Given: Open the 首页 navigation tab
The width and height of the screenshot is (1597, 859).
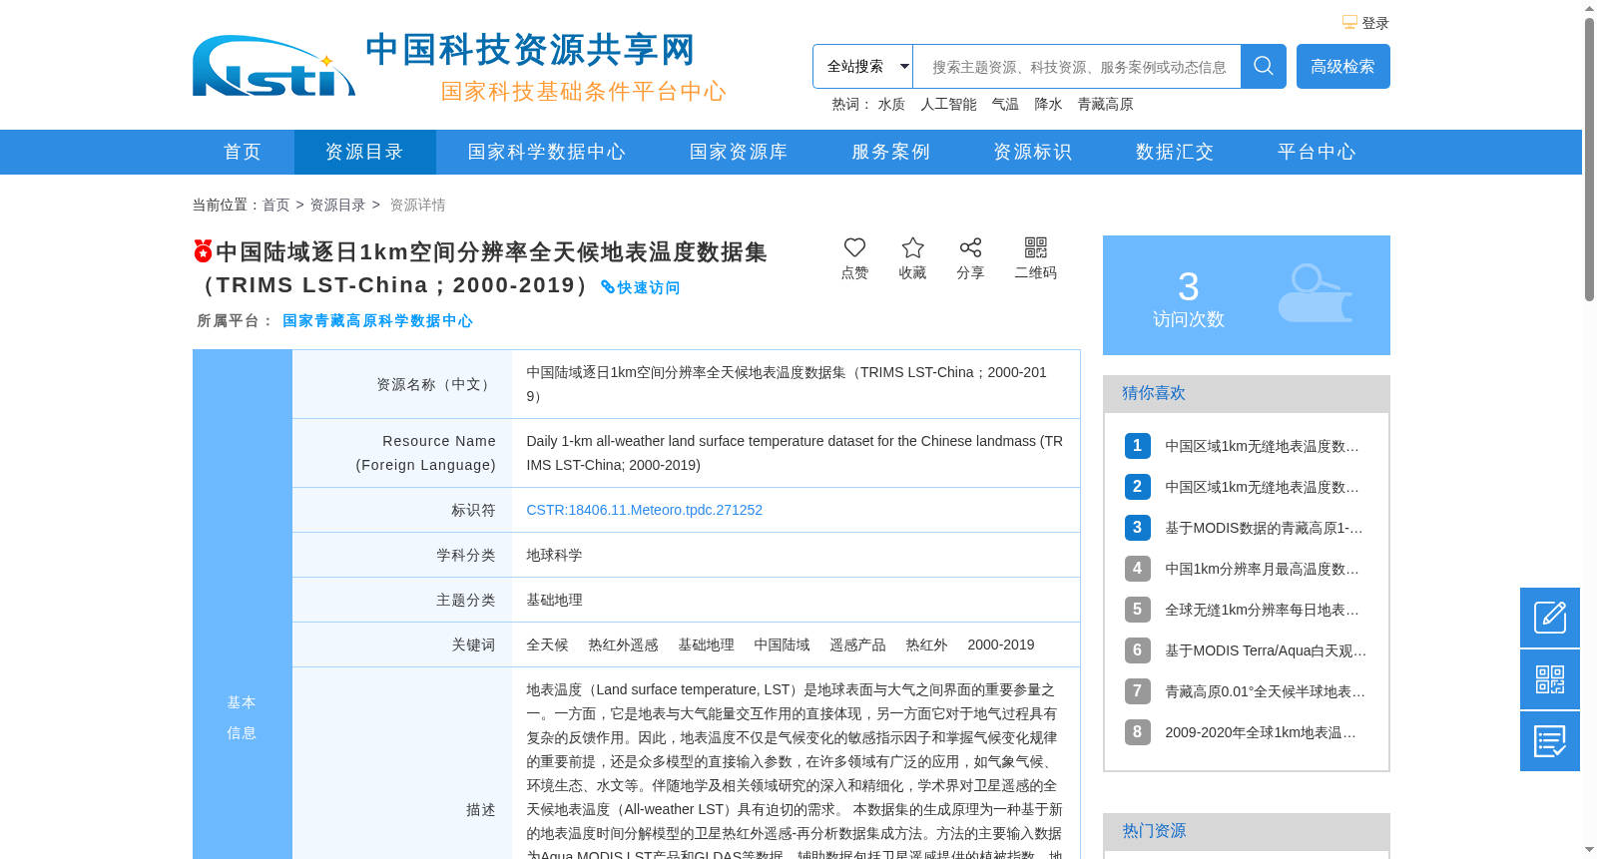Looking at the screenshot, I should [243, 152].
